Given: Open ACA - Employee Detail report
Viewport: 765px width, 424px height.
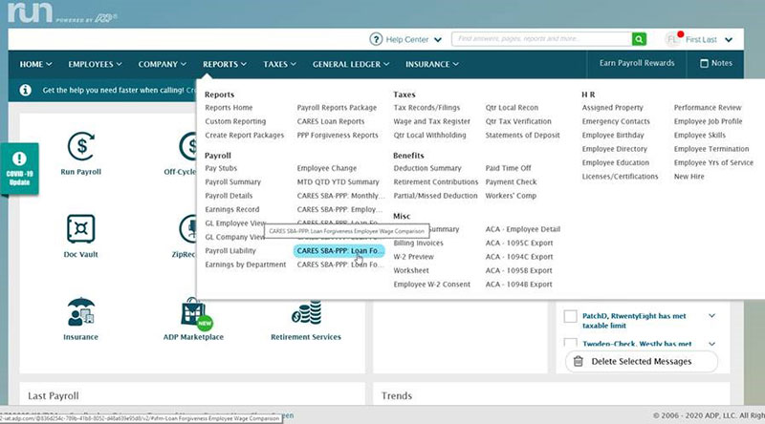Looking at the screenshot, I should [522, 229].
